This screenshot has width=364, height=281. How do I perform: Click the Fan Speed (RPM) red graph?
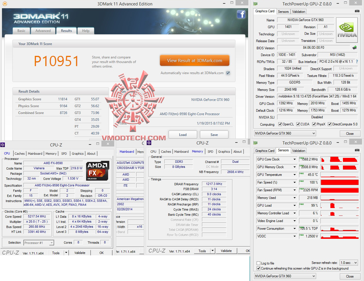tap(340, 190)
